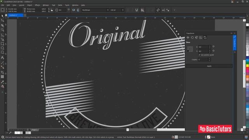Click mirror horizontally icon in property bar
Image resolution: width=249 pixels, height=140 pixels.
point(74,10)
